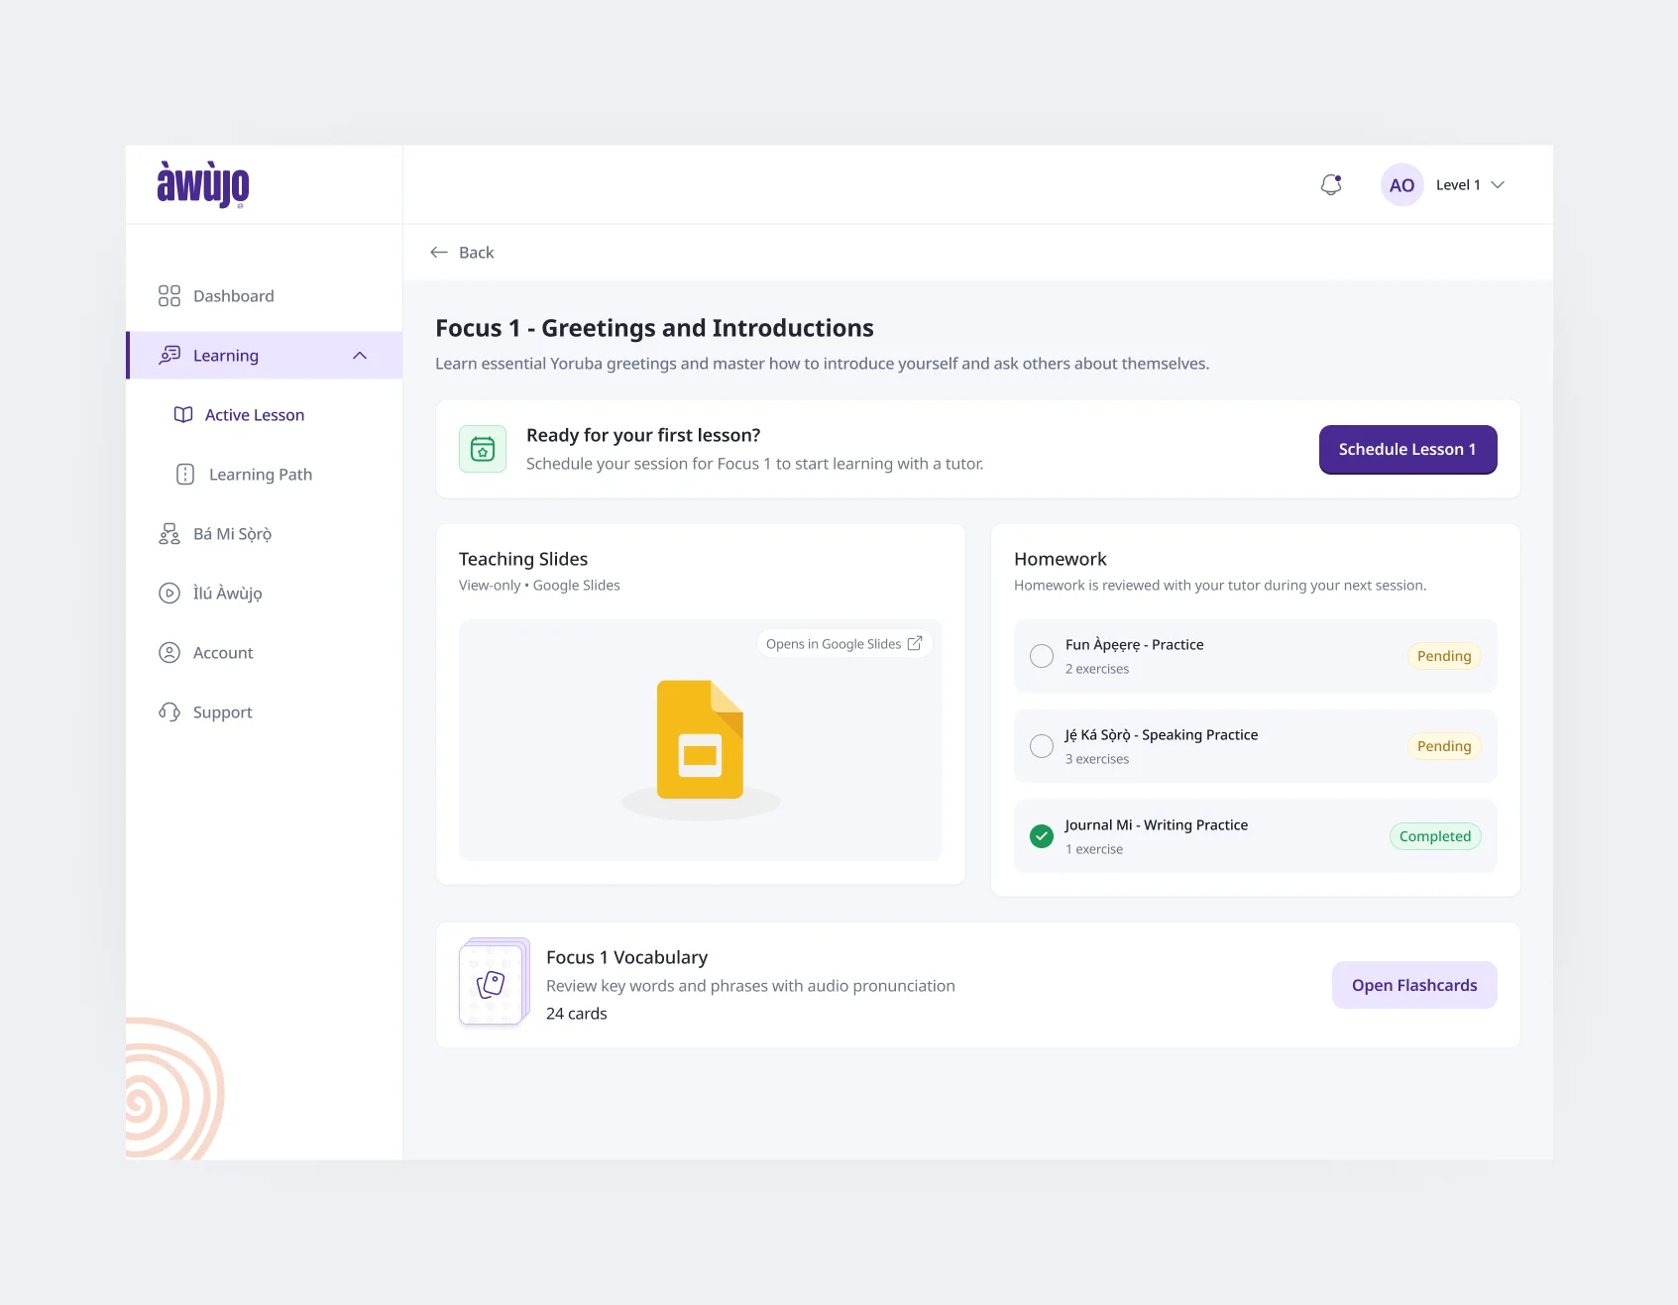This screenshot has height=1305, width=1678.
Task: Mark Fun Àpẹẹrẹ Practice as done
Action: point(1042,656)
